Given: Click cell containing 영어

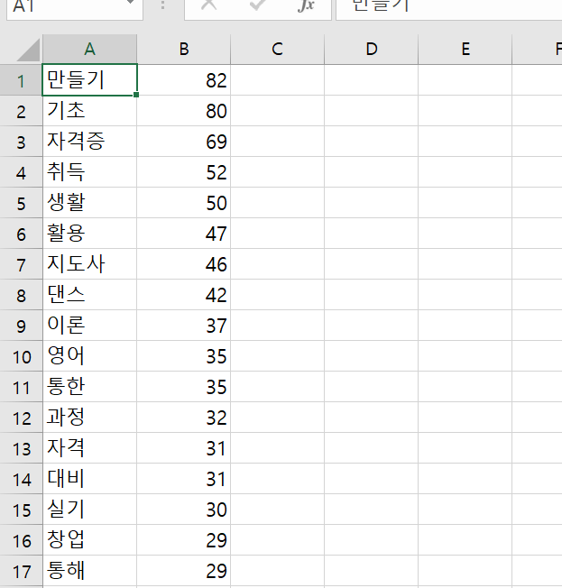Looking at the screenshot, I should pos(89,356).
